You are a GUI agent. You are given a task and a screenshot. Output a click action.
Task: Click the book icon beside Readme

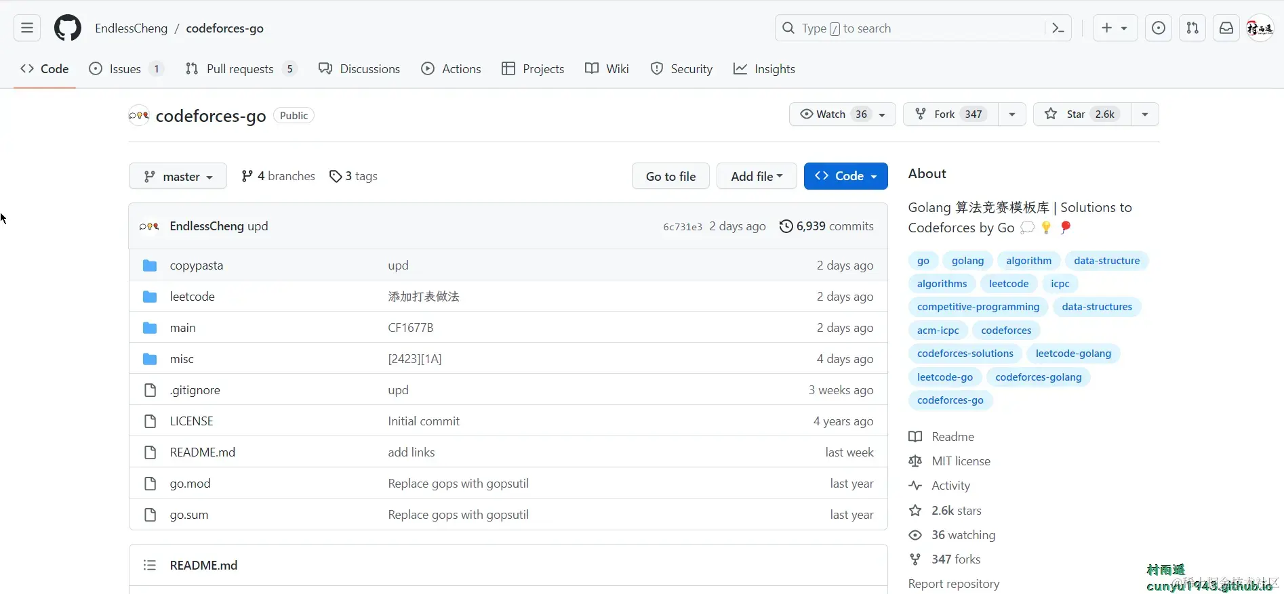[x=915, y=437]
